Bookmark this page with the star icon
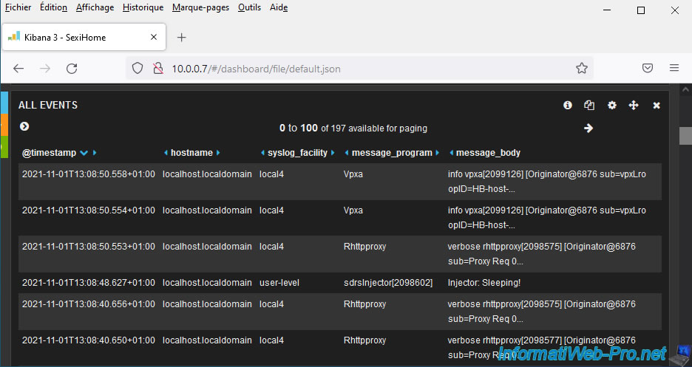 [x=582, y=68]
